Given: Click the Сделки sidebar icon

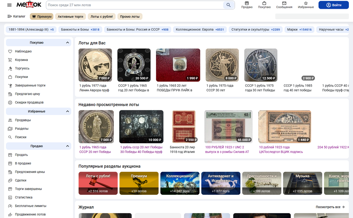Looking at the screenshot, I should [10, 181].
